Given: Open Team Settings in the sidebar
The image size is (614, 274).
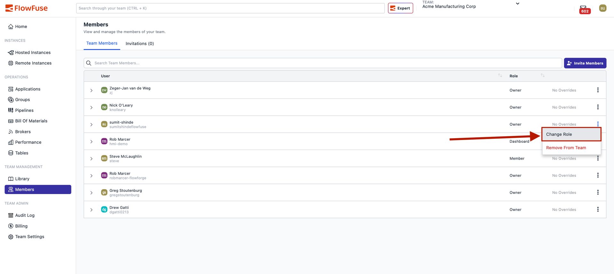Looking at the screenshot, I should (x=30, y=237).
